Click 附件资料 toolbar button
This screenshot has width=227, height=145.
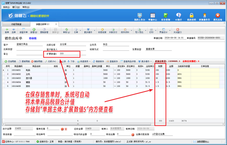(125, 31)
